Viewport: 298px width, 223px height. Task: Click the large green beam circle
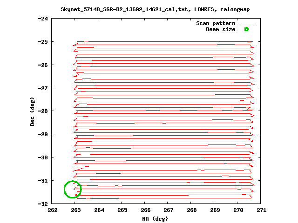pos(73,189)
